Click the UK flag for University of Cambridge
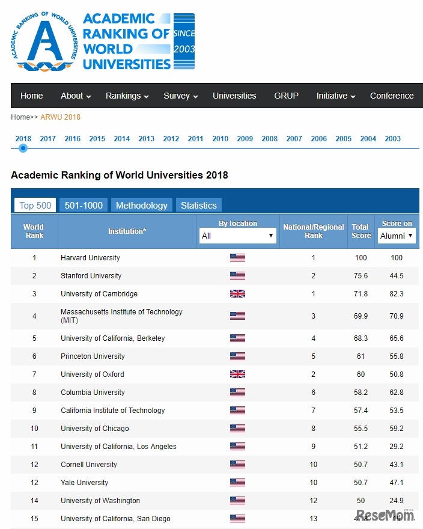This screenshot has height=529, width=423. (237, 294)
